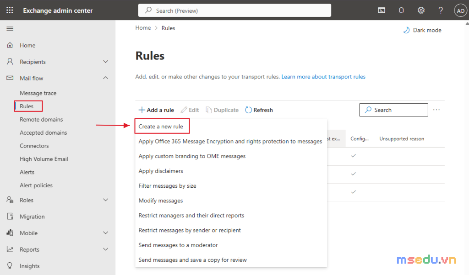Open High Volume Email in sidebar
469x275 pixels.
(44, 159)
